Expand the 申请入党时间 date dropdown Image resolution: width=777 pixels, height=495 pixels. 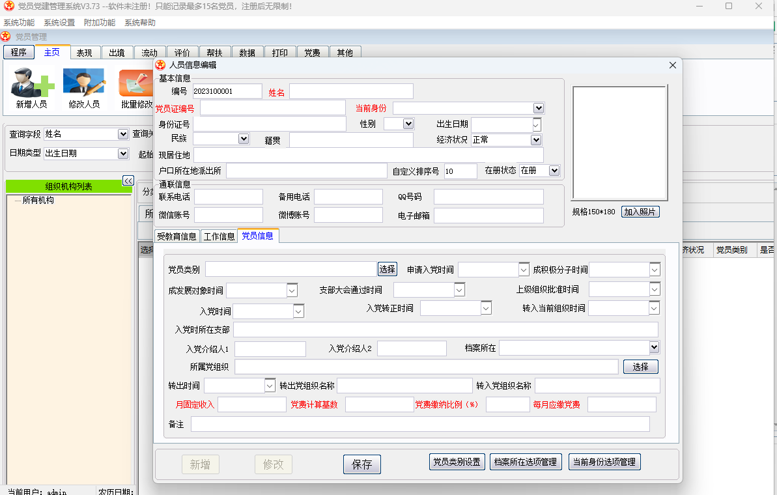click(524, 270)
